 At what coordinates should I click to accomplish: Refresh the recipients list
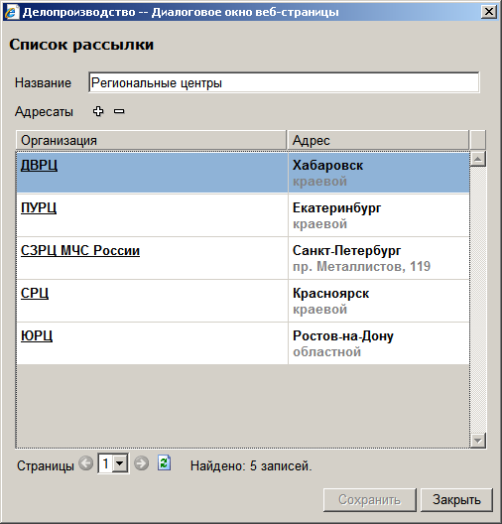click(x=164, y=463)
